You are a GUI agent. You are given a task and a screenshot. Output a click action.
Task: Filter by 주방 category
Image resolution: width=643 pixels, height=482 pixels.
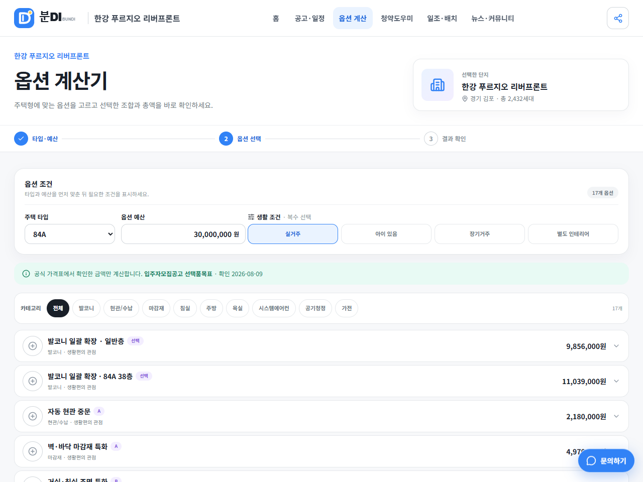(x=211, y=308)
